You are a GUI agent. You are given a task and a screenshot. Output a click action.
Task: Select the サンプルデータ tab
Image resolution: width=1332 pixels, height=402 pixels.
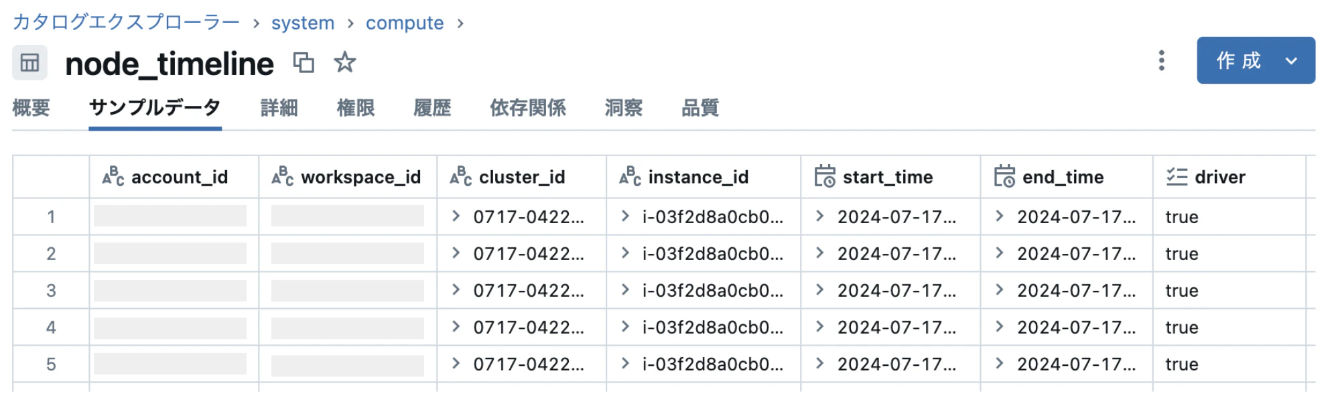[x=155, y=107]
